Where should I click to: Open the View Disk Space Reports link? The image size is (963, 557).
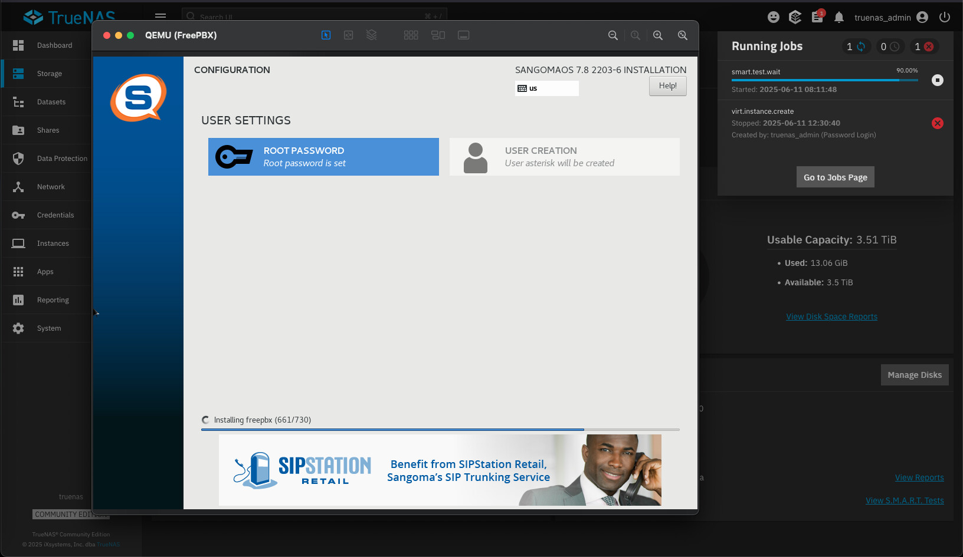pos(831,317)
